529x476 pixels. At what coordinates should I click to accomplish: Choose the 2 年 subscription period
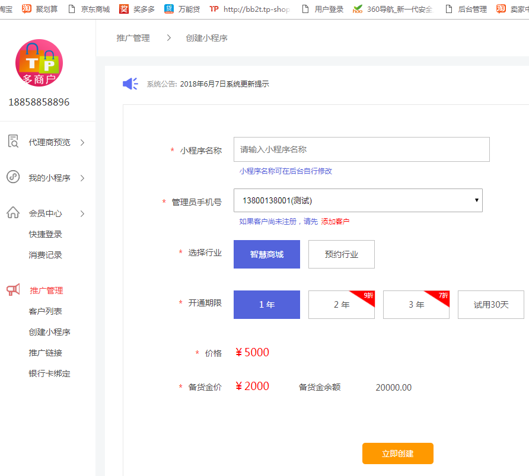tap(342, 305)
